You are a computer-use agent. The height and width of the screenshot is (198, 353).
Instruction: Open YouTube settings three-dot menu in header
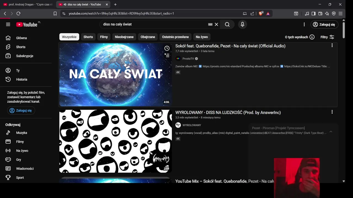click(304, 24)
